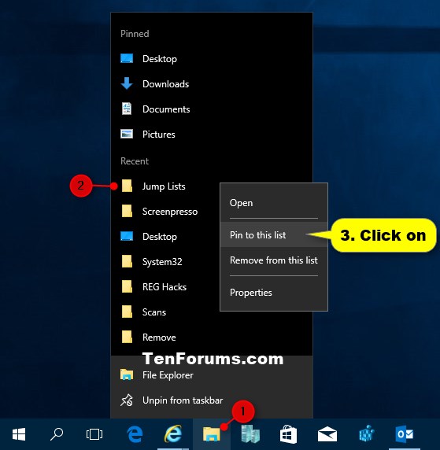The image size is (440, 450).
Task: Launch Outlook from the taskbar
Action: (x=405, y=434)
